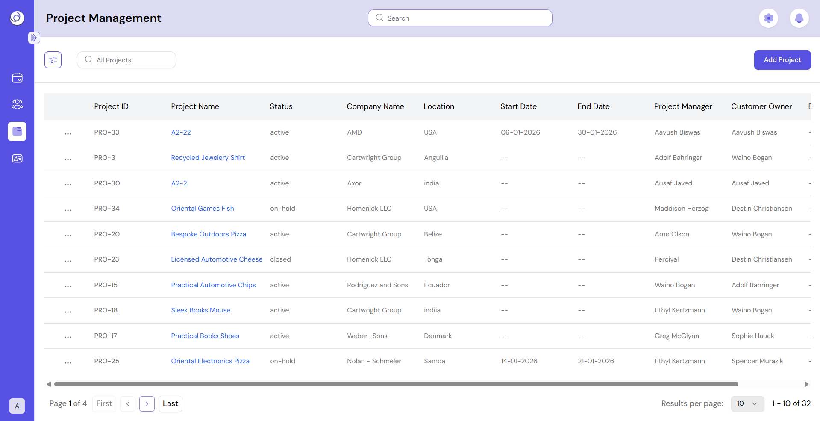Open the team members sidebar icon
The image size is (820, 421).
pos(17,104)
